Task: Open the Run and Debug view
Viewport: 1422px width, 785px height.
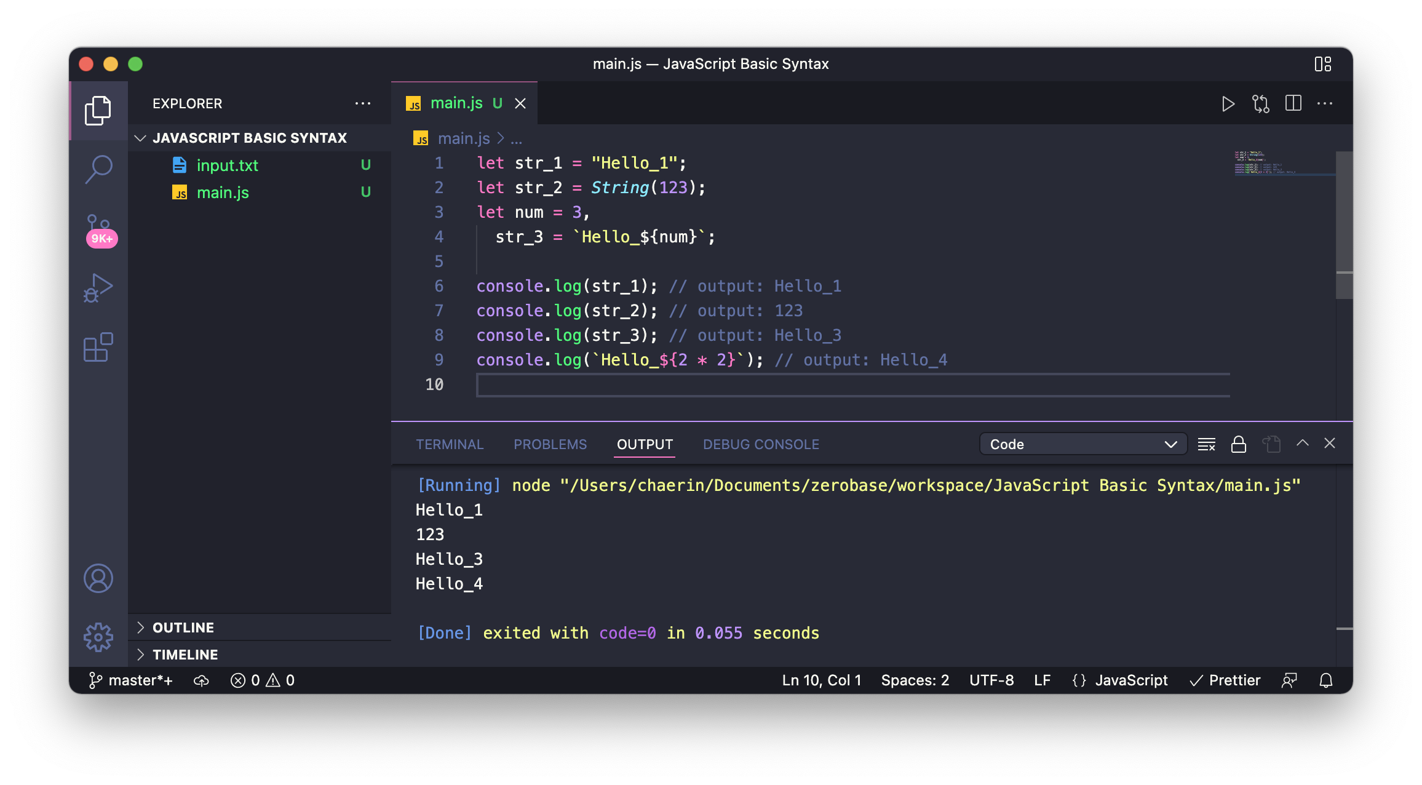Action: pyautogui.click(x=98, y=288)
